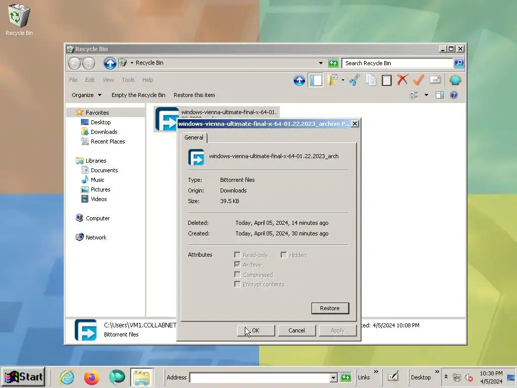Toggle the Compressed checkbox
This screenshot has width=517, height=388.
pos(237,274)
